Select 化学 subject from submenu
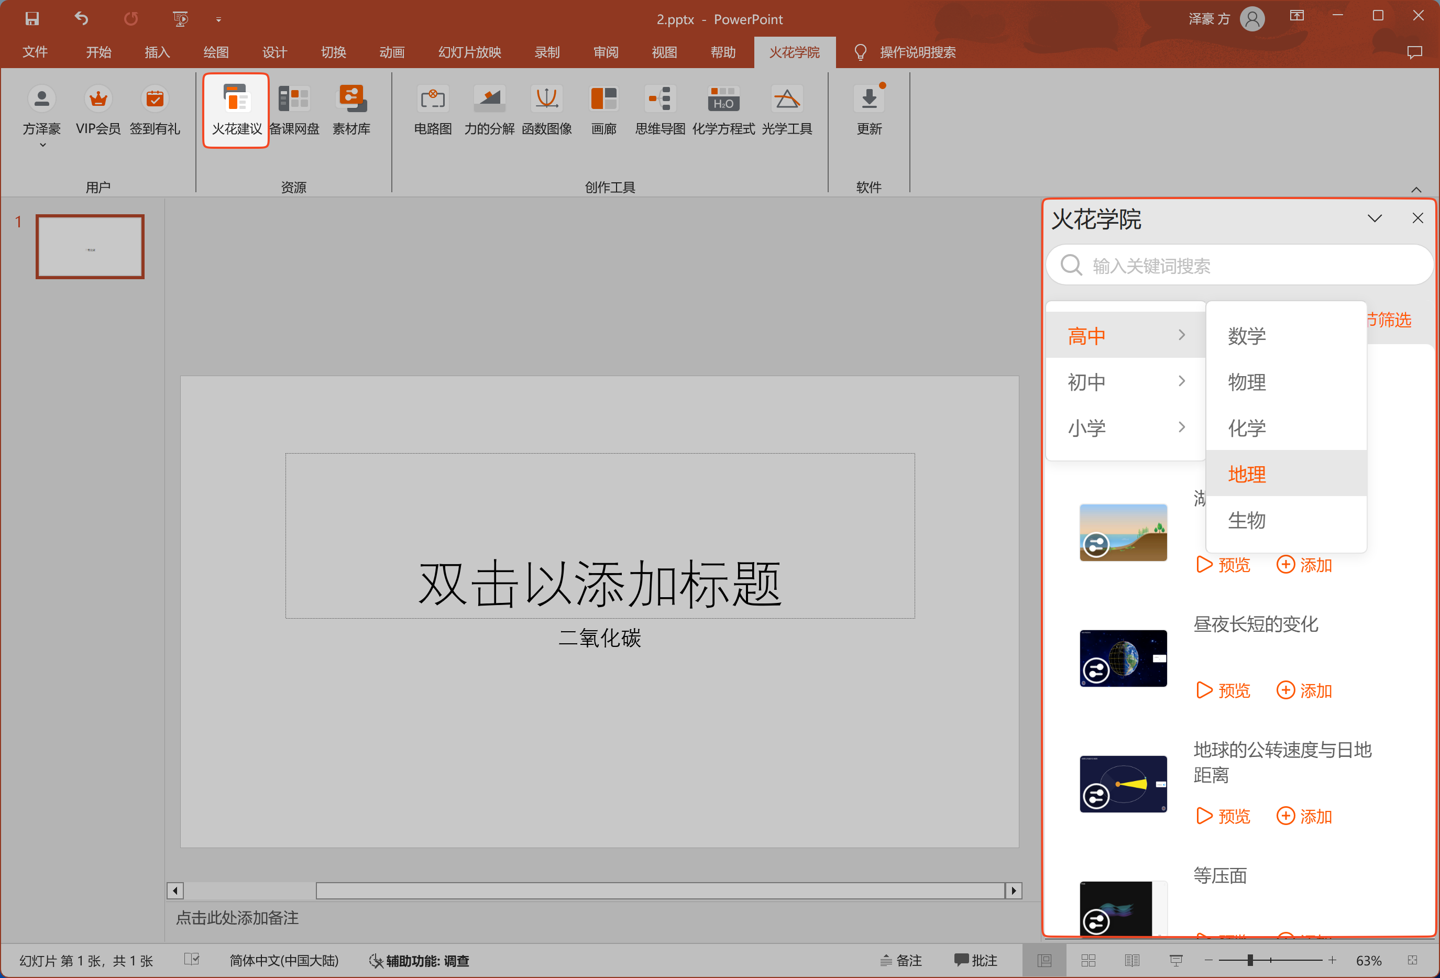Viewport: 1440px width, 978px height. coord(1285,427)
